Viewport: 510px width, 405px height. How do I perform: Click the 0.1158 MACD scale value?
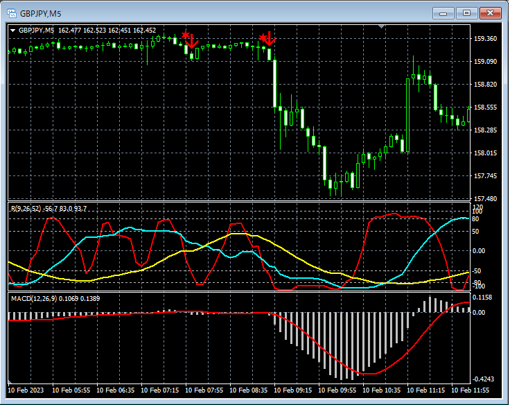tap(483, 298)
